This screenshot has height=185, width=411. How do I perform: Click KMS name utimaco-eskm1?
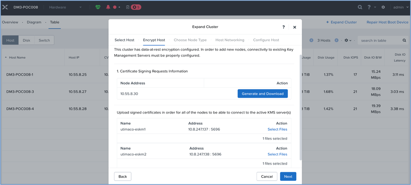tap(133, 129)
